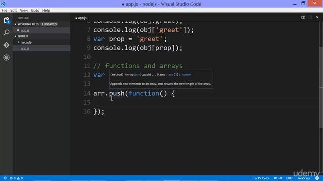Click the git sync icon in status bar

coord(5,178)
